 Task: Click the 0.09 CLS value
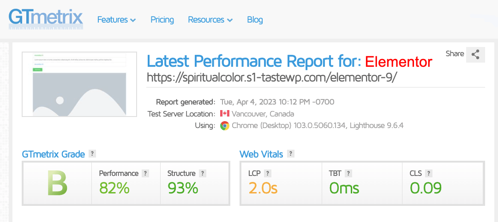tap(426, 188)
